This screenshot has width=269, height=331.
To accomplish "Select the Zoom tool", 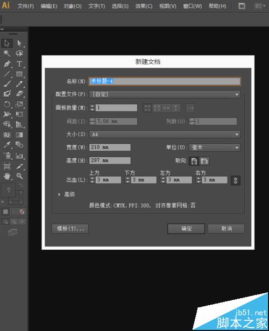I will (x=19, y=176).
